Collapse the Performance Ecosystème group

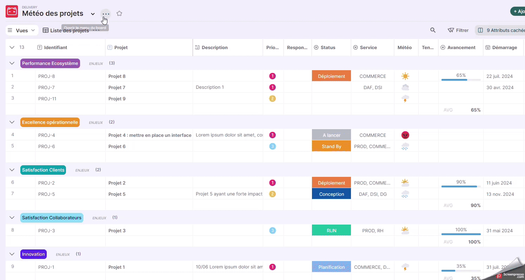coord(12,63)
